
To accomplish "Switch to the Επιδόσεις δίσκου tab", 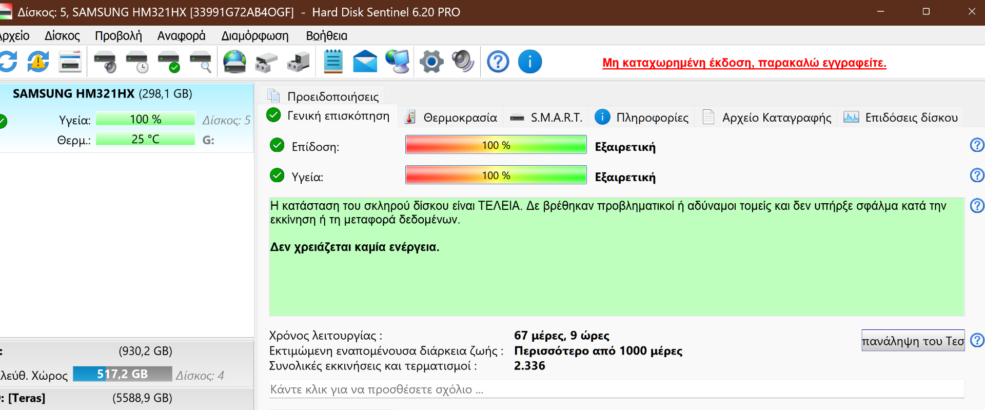I will pyautogui.click(x=901, y=118).
